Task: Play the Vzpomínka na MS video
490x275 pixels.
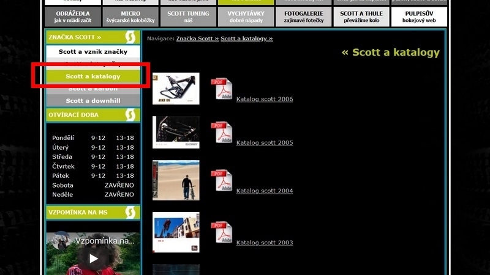Action: (x=93, y=258)
